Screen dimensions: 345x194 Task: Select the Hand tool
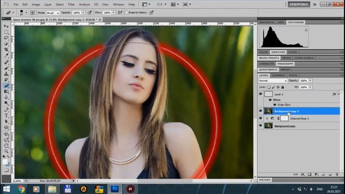[6, 145]
